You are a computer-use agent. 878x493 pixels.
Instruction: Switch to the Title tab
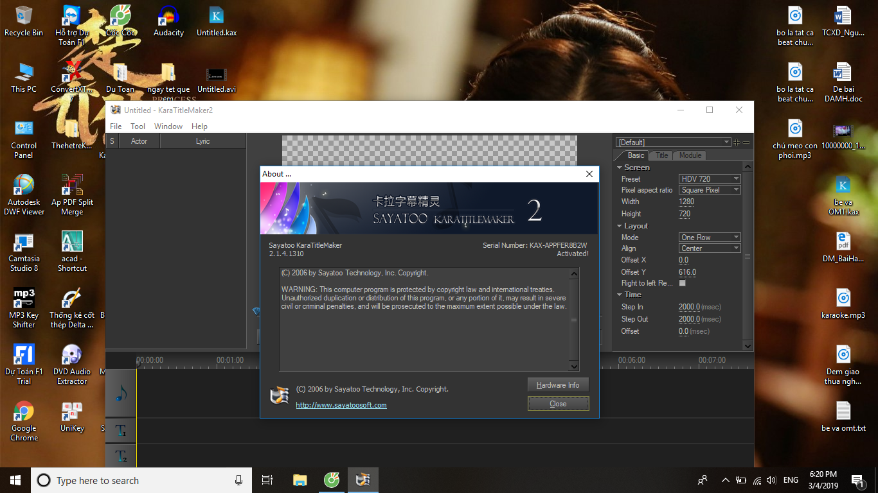(662, 155)
